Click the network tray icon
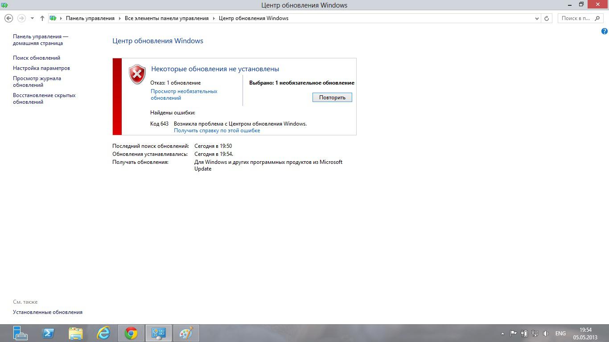609x342 pixels. 535,333
